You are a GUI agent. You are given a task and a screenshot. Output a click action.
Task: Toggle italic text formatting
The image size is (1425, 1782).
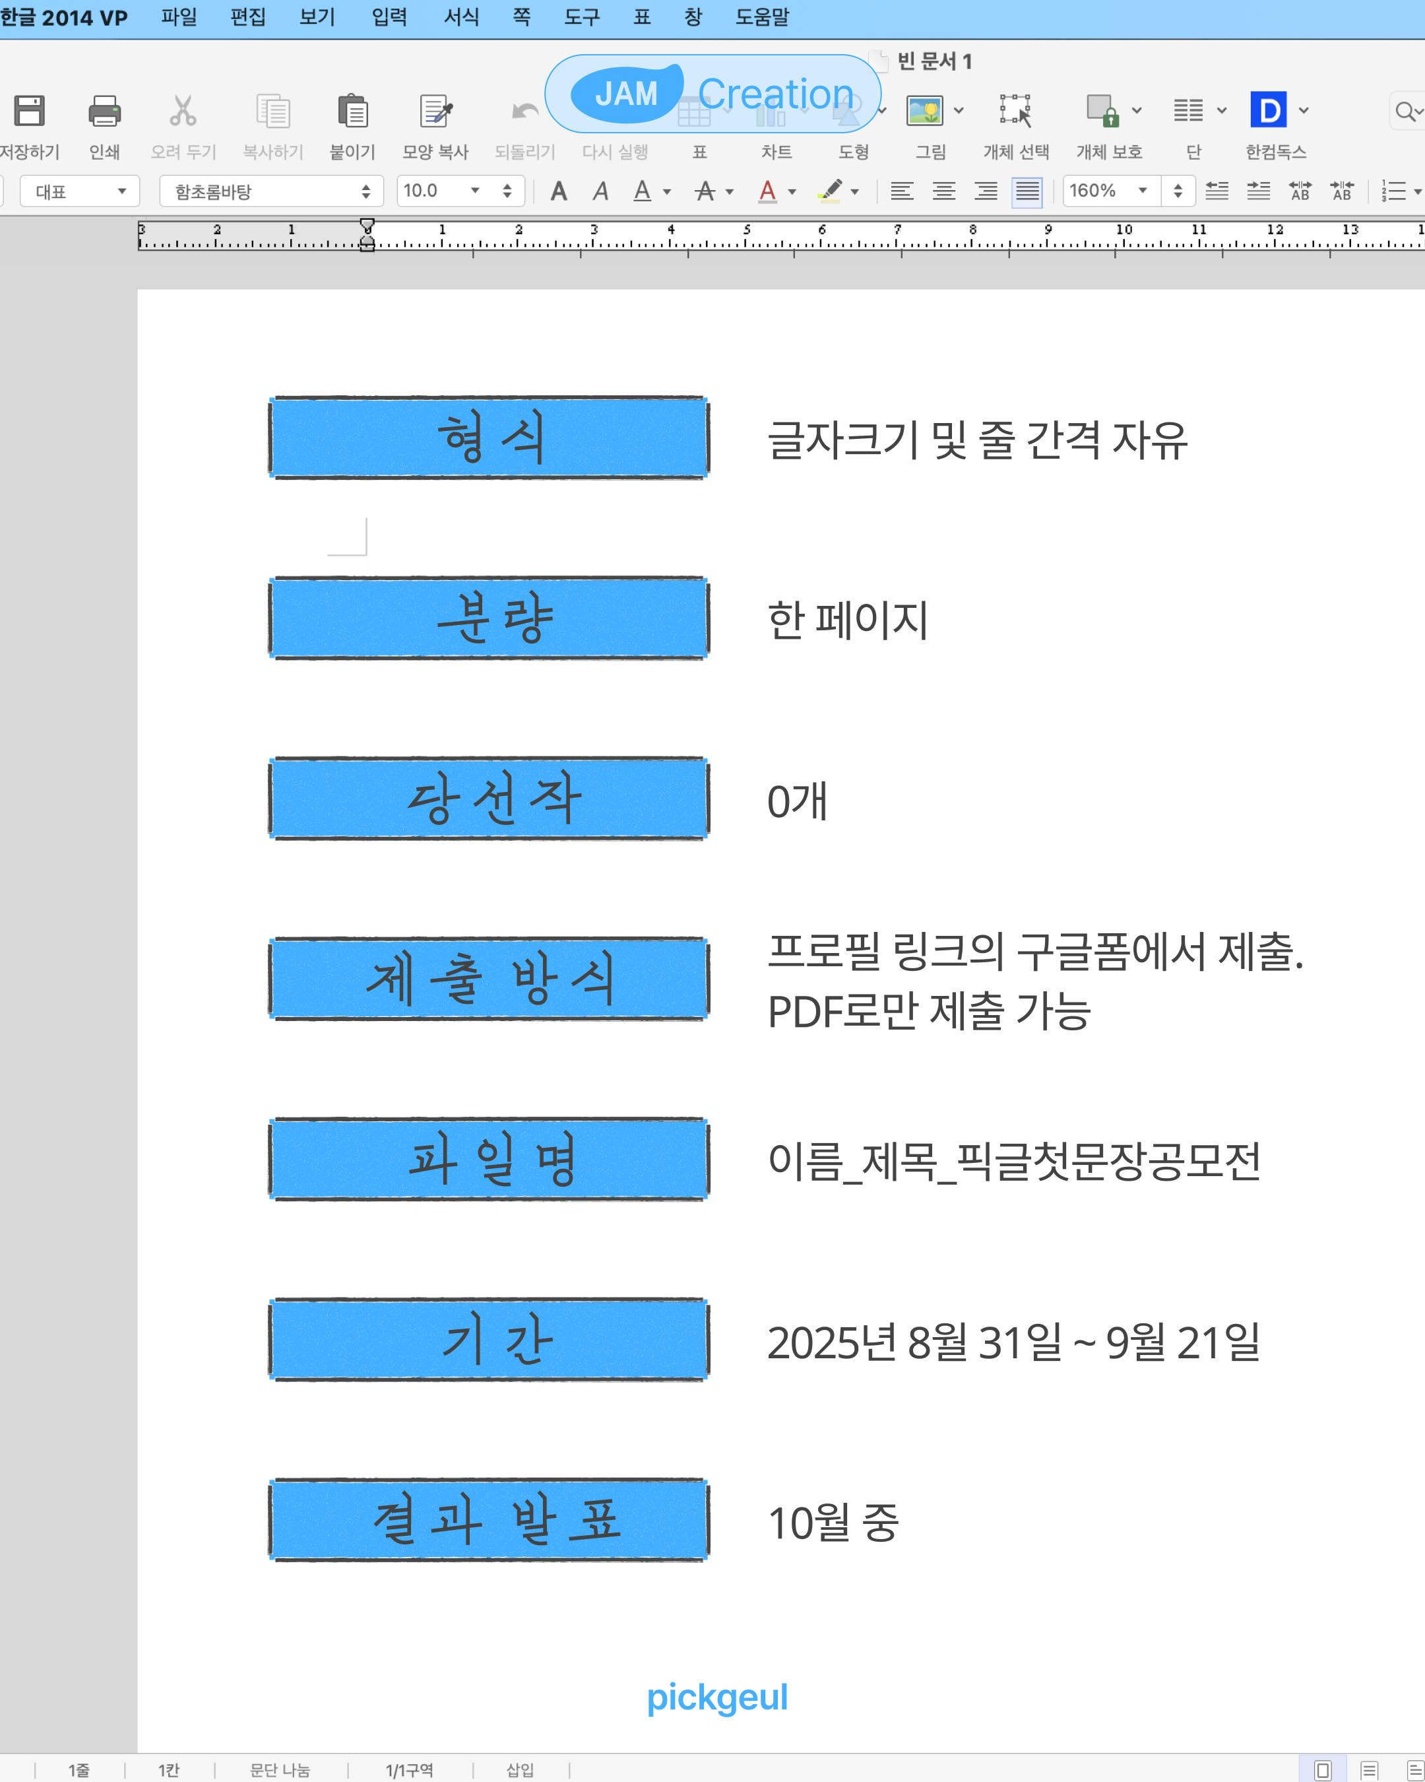click(x=600, y=192)
